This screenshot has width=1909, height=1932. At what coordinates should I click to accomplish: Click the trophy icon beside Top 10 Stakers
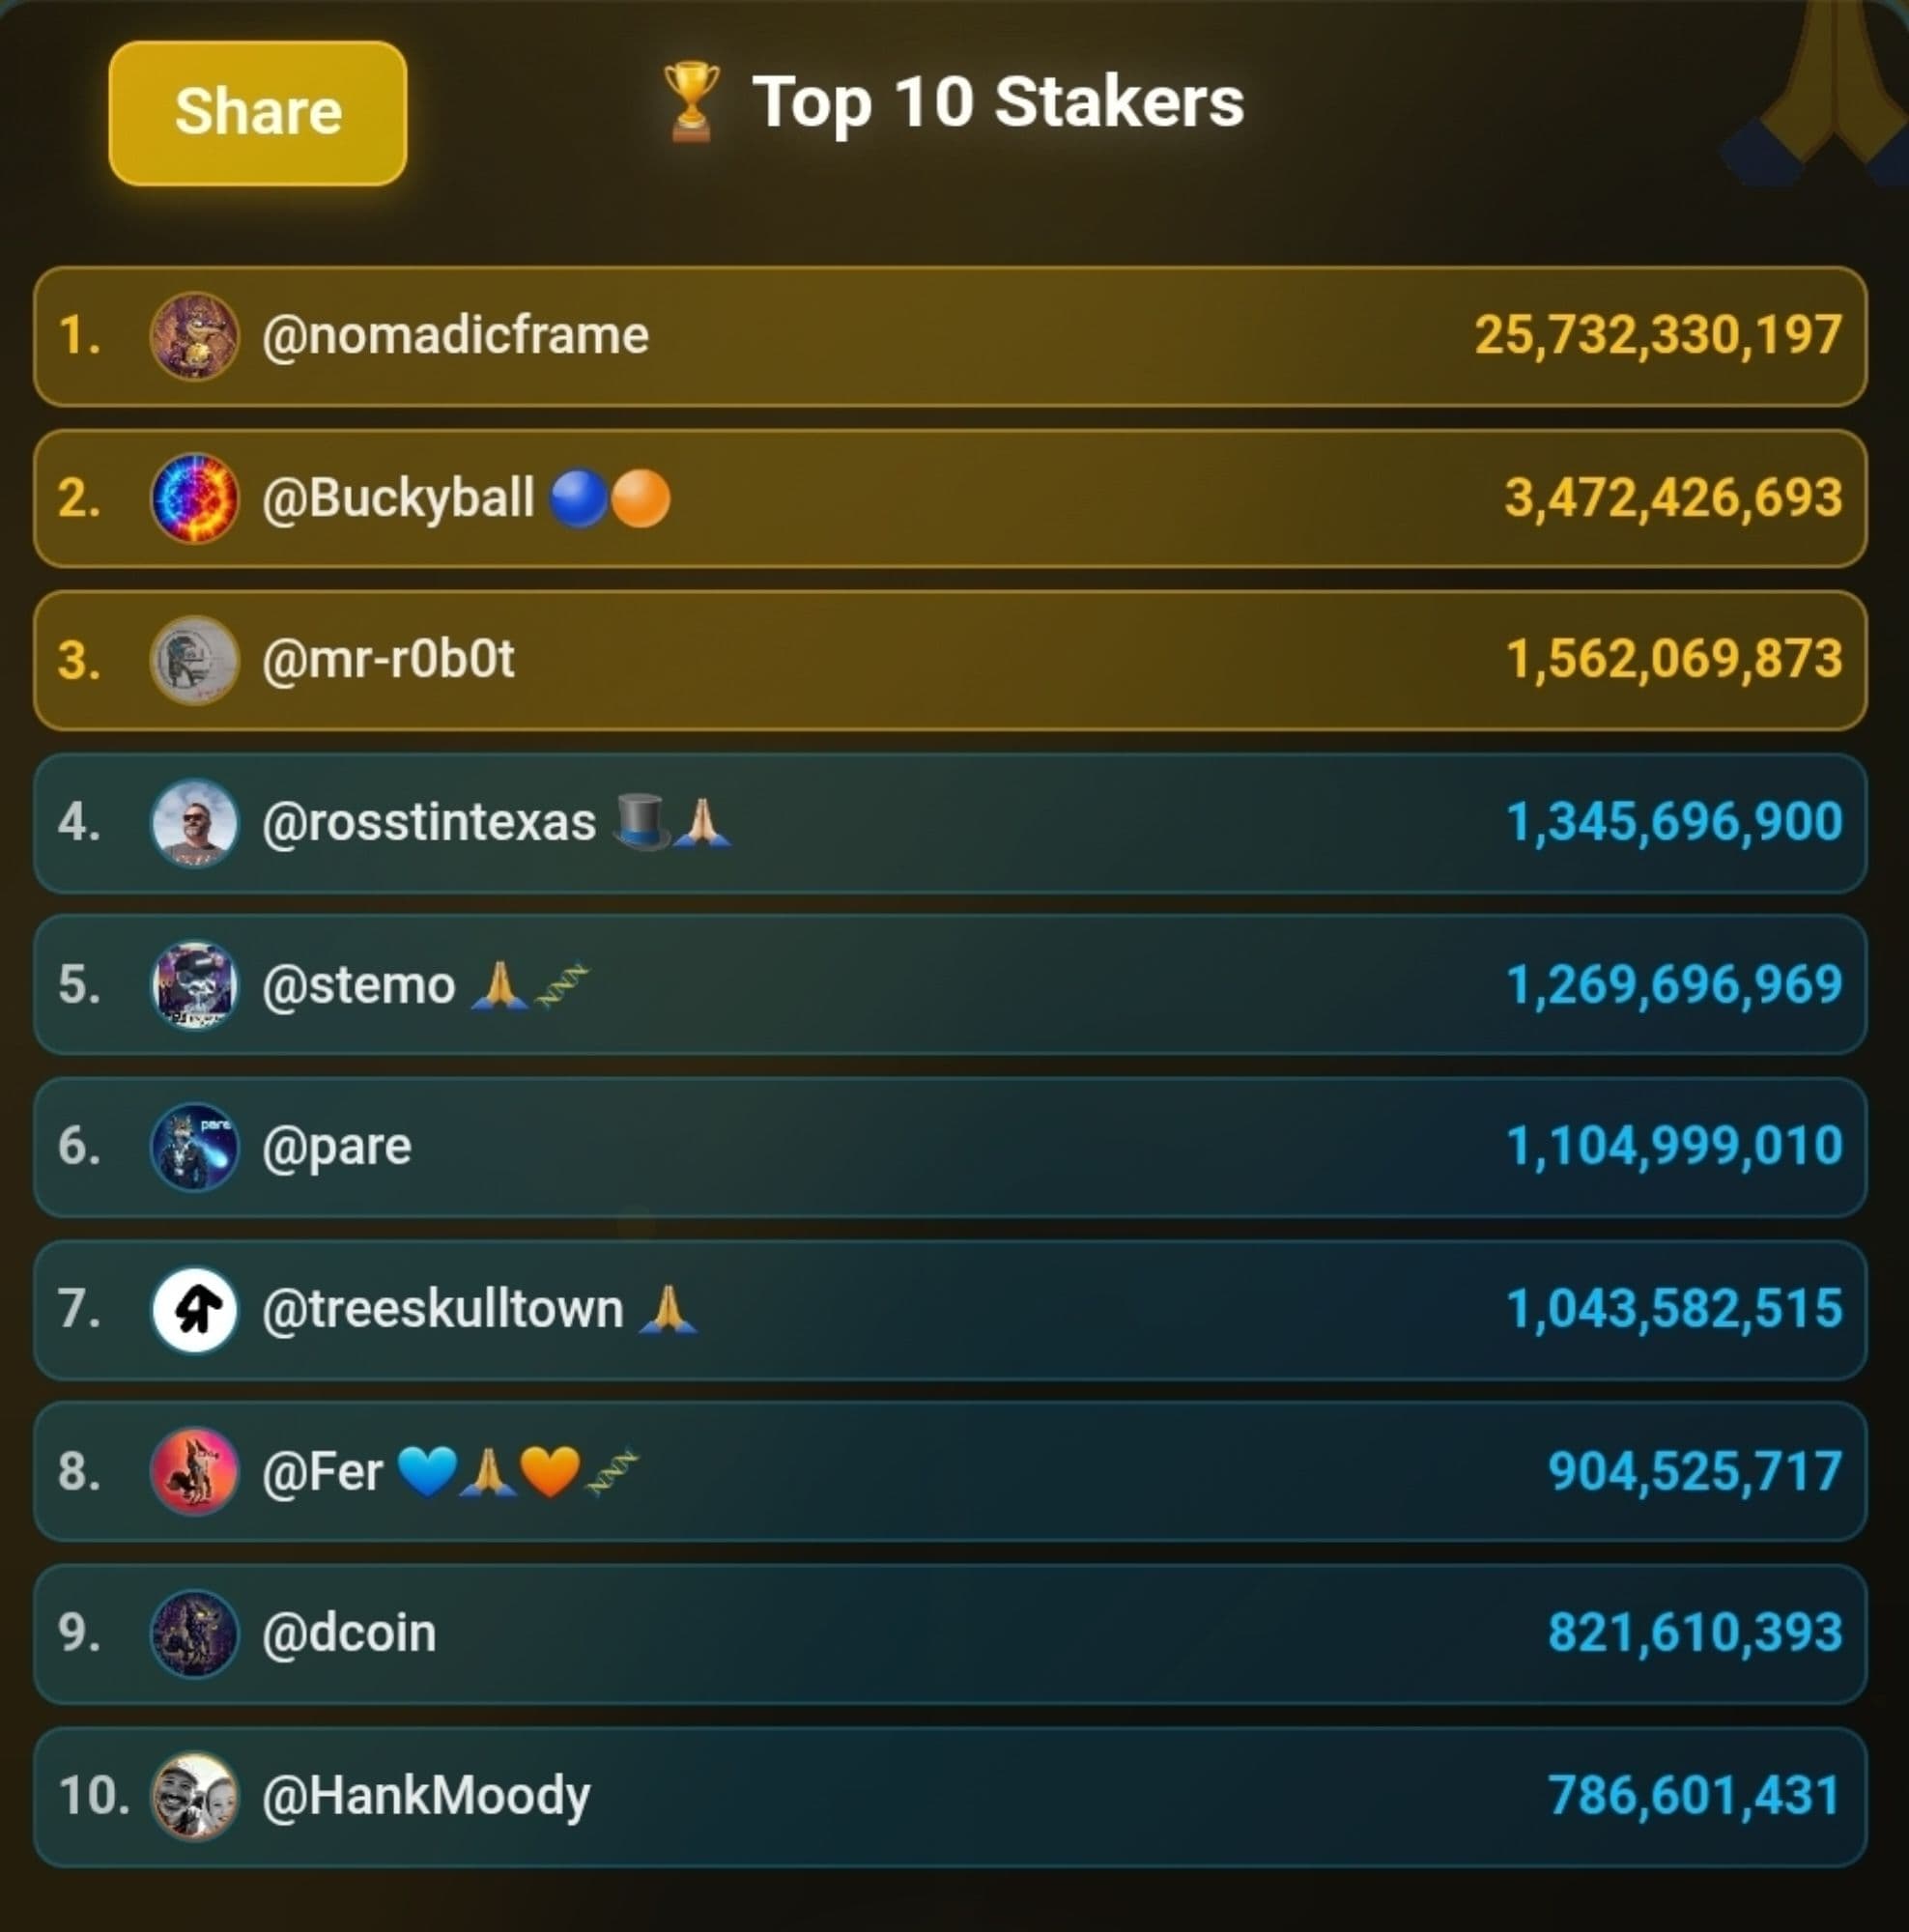coord(691,101)
